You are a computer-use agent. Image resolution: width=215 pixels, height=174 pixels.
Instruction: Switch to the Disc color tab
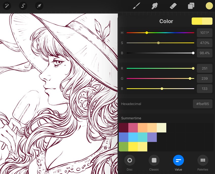[130, 160]
